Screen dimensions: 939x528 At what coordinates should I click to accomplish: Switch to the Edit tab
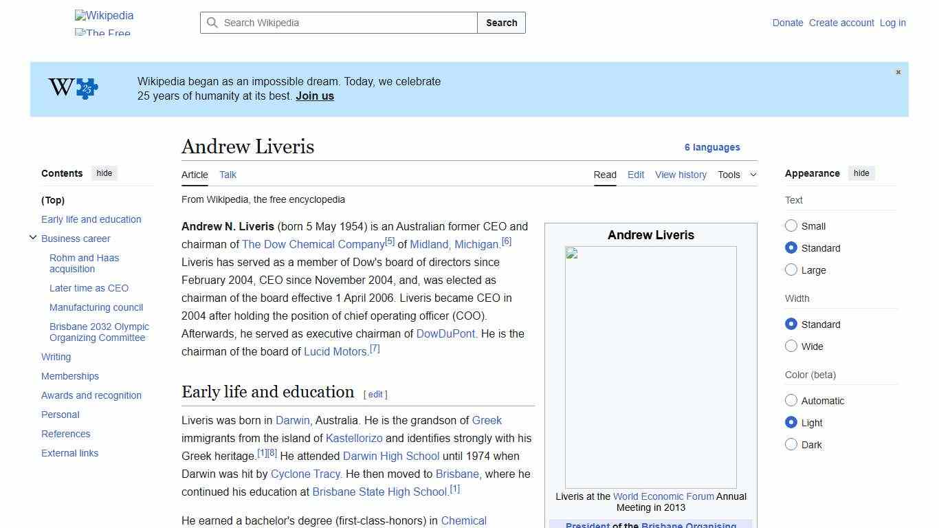point(635,175)
